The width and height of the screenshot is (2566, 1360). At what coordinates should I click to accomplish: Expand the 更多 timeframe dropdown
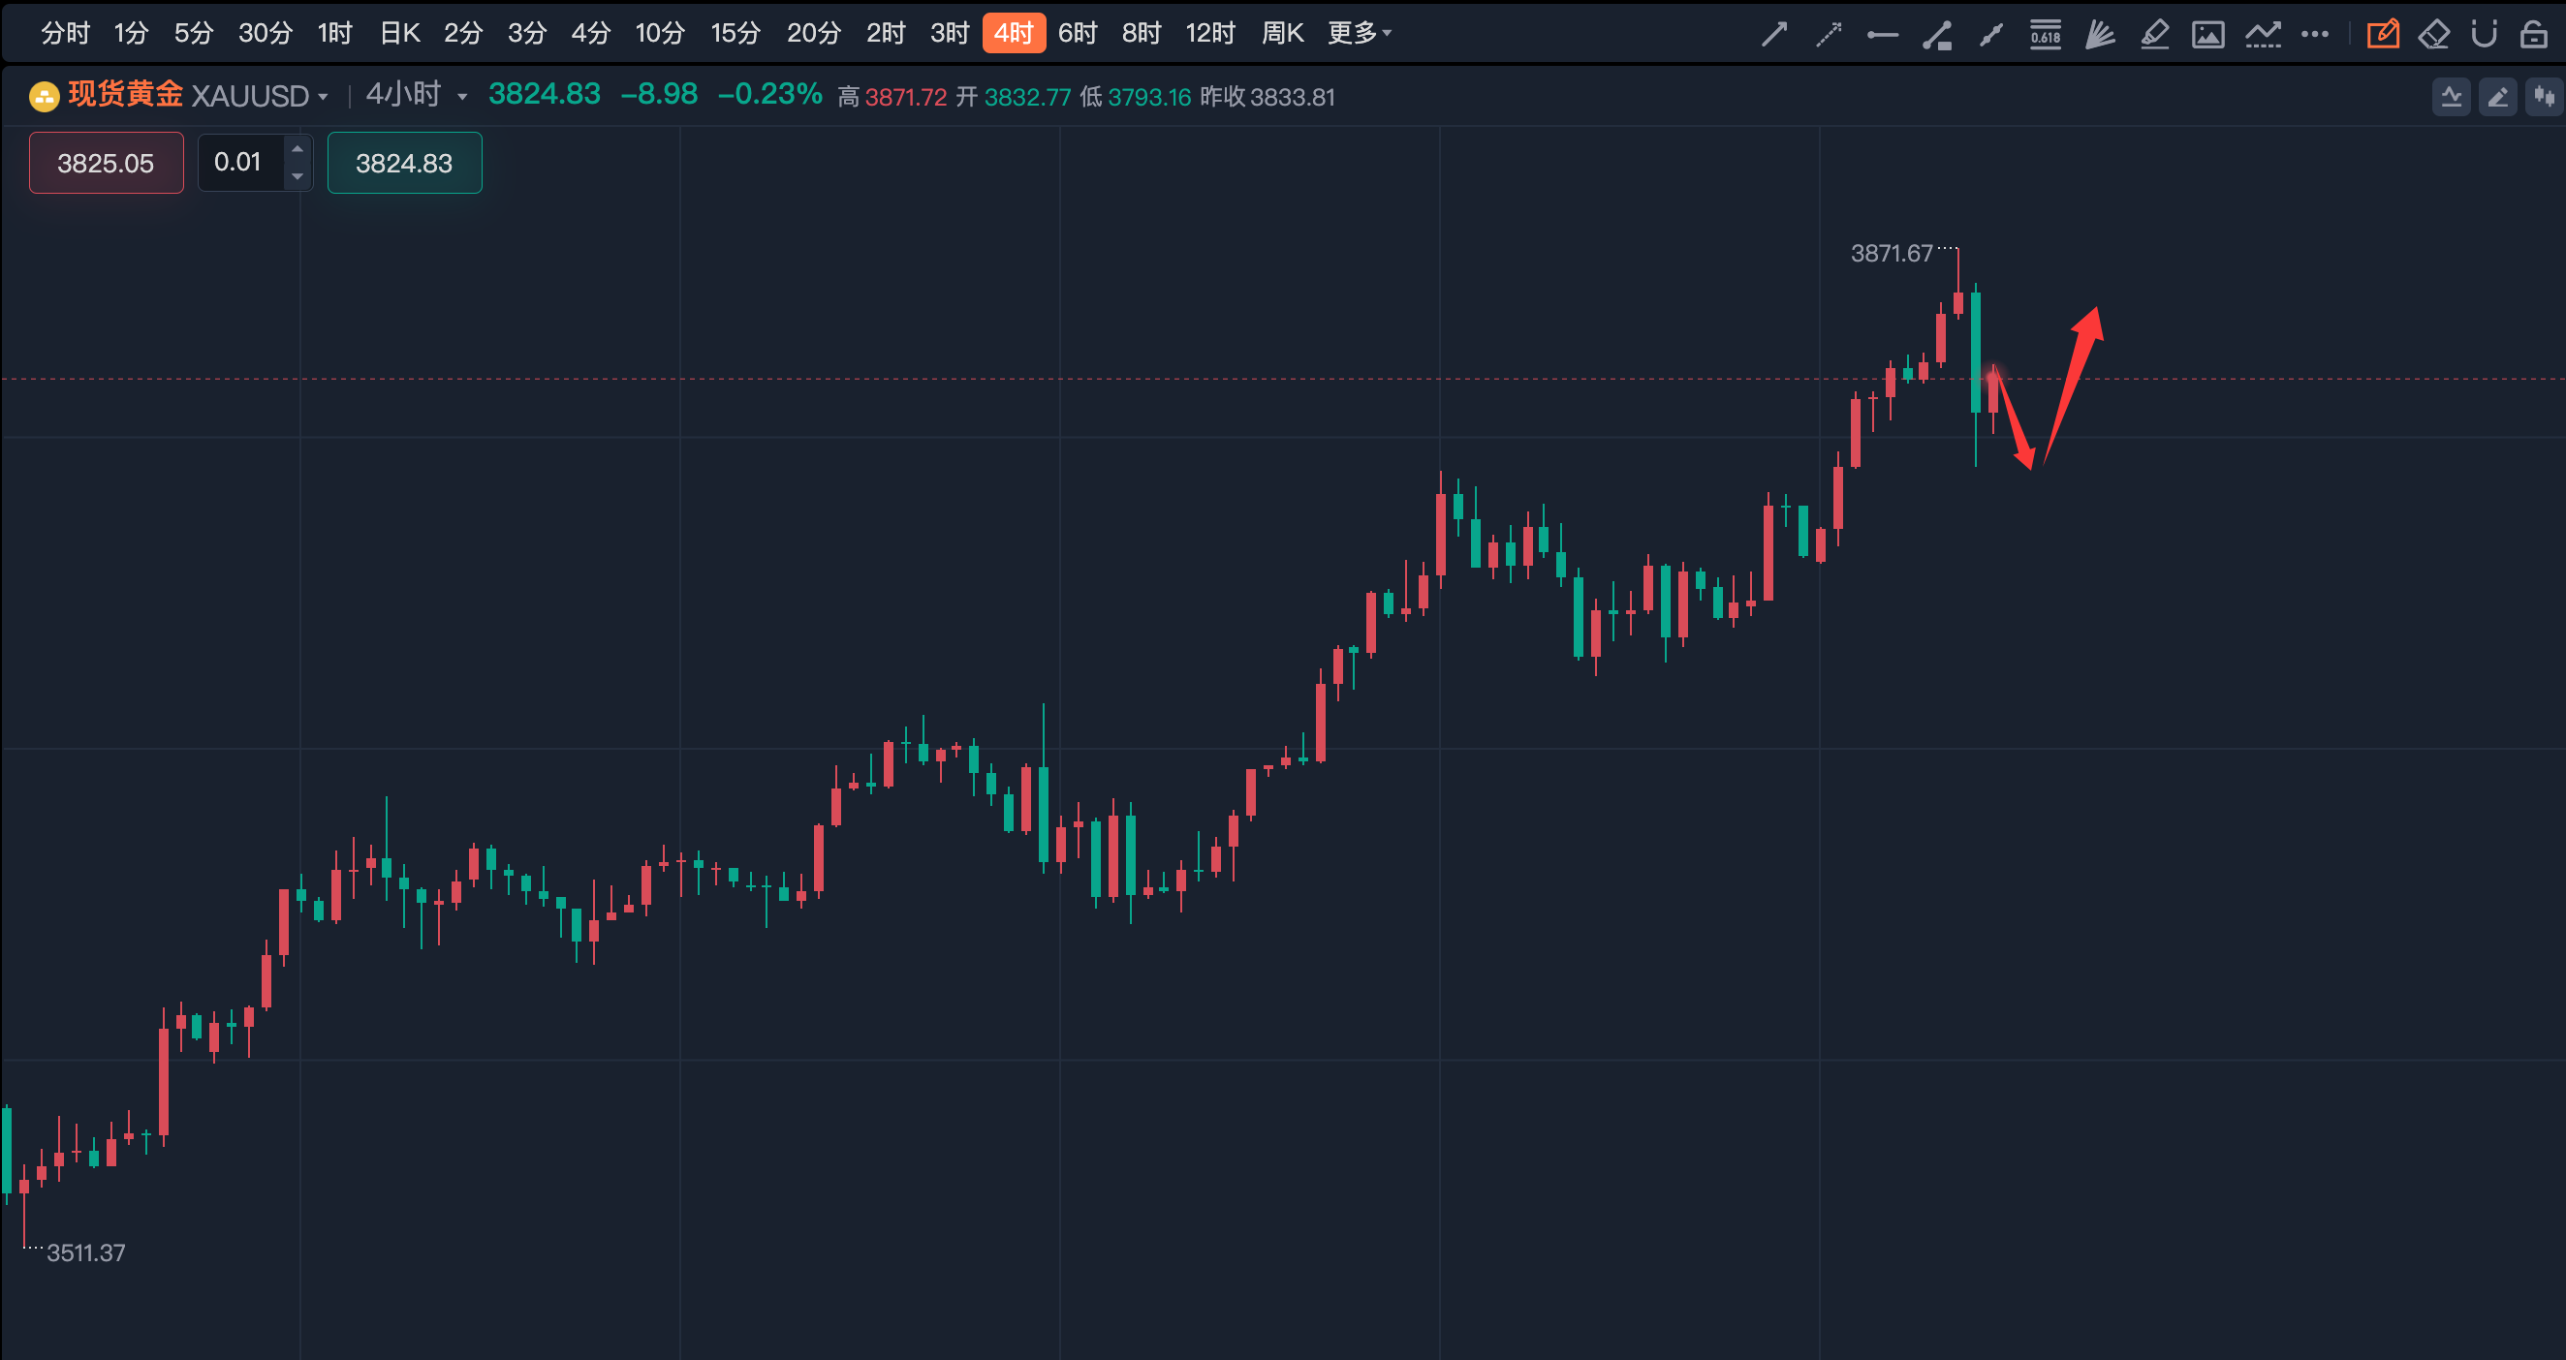1359,33
